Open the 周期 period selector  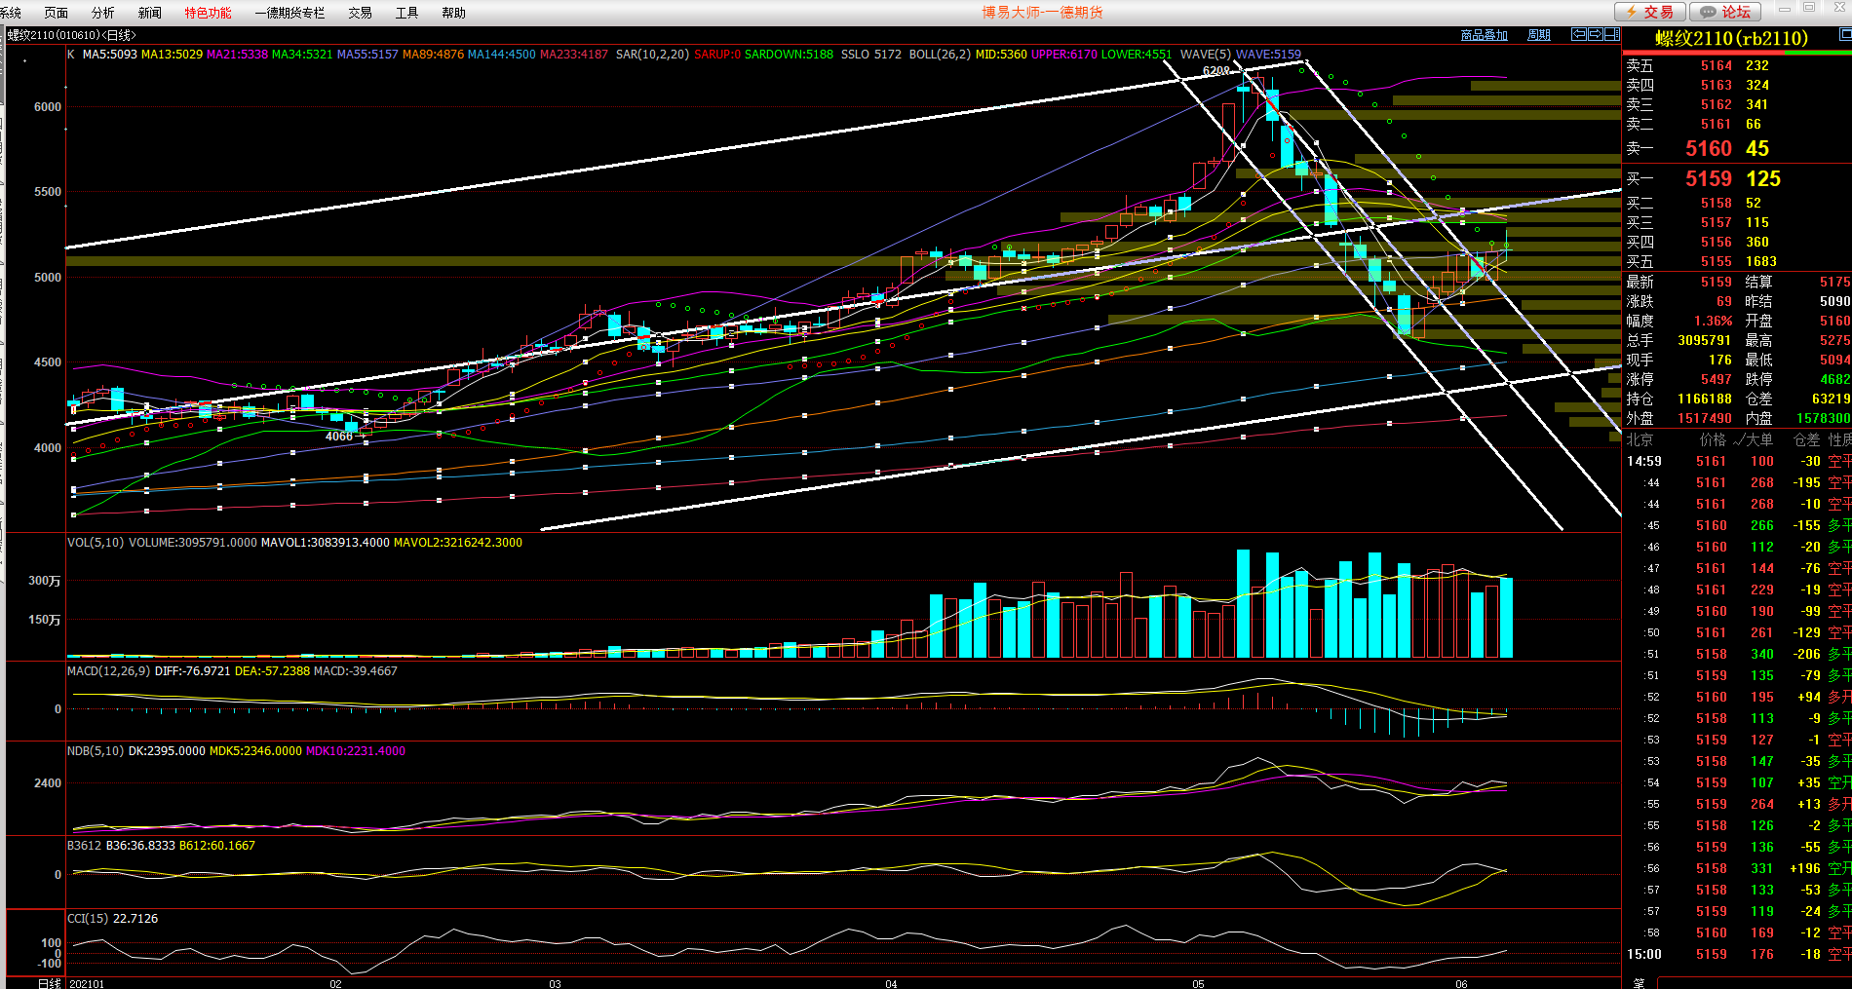pos(1538,35)
